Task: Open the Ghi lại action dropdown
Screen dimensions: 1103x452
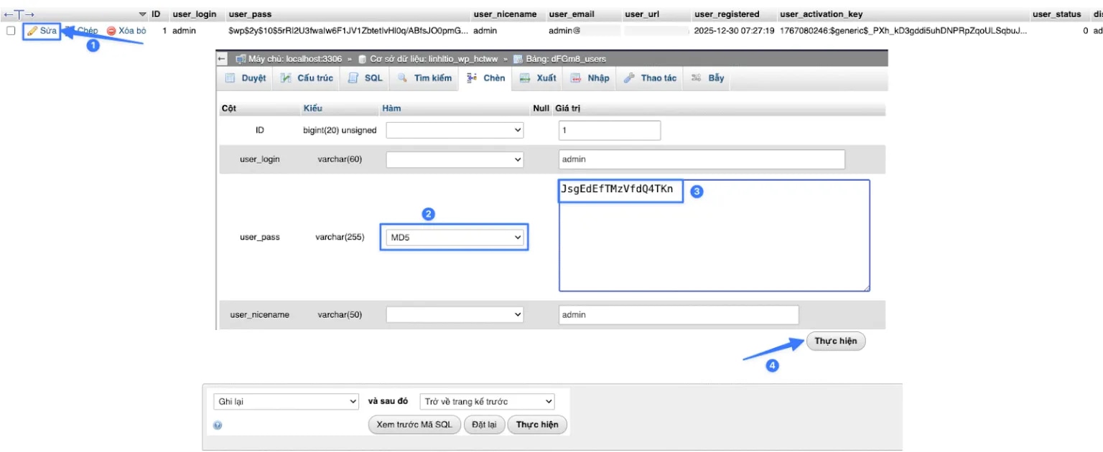Action: click(x=286, y=402)
